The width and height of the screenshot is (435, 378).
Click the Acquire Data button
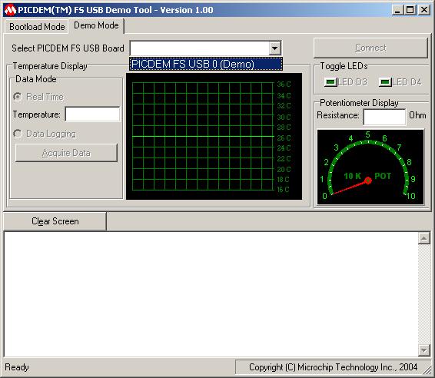(66, 153)
